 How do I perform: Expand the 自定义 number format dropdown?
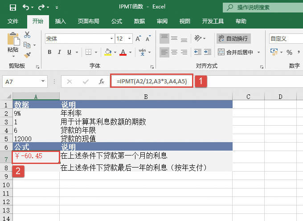pyautogui.click(x=285, y=39)
